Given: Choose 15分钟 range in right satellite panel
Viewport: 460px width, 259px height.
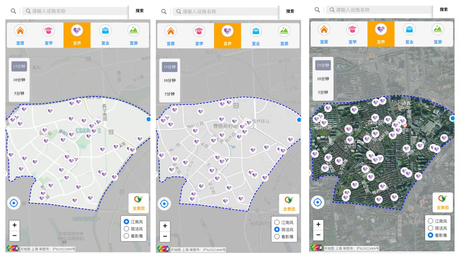Looking at the screenshot, I should 323,65.
